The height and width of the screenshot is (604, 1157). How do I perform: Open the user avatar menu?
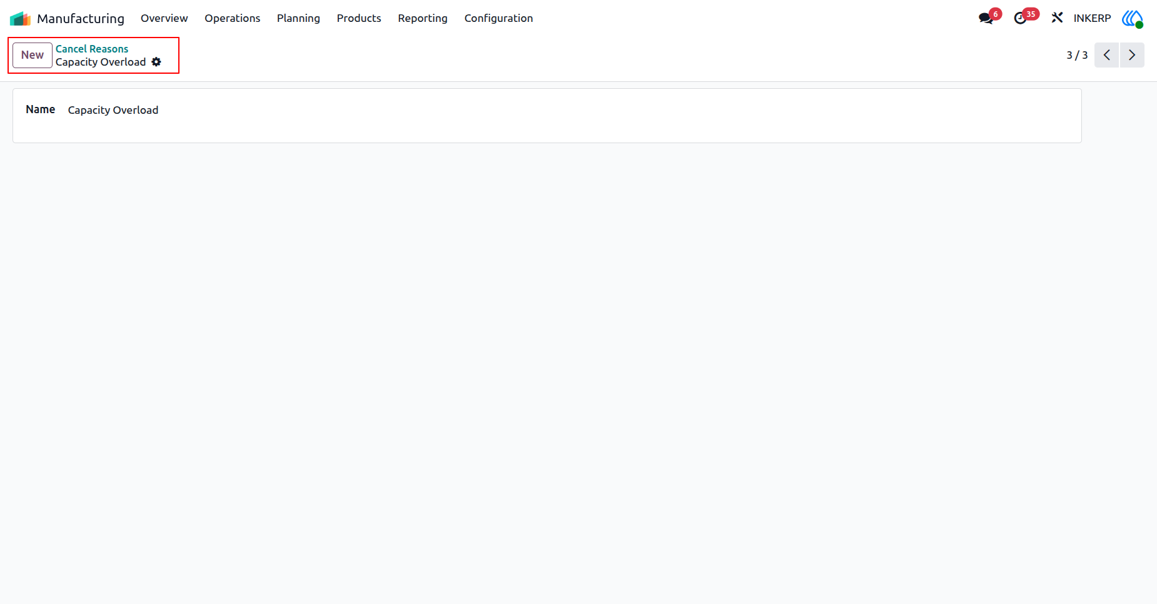pyautogui.click(x=1133, y=18)
